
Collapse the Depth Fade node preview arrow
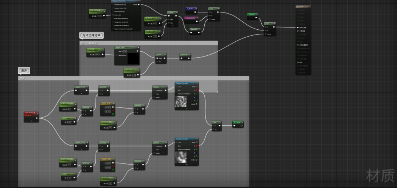pyautogui.click(x=138, y=47)
